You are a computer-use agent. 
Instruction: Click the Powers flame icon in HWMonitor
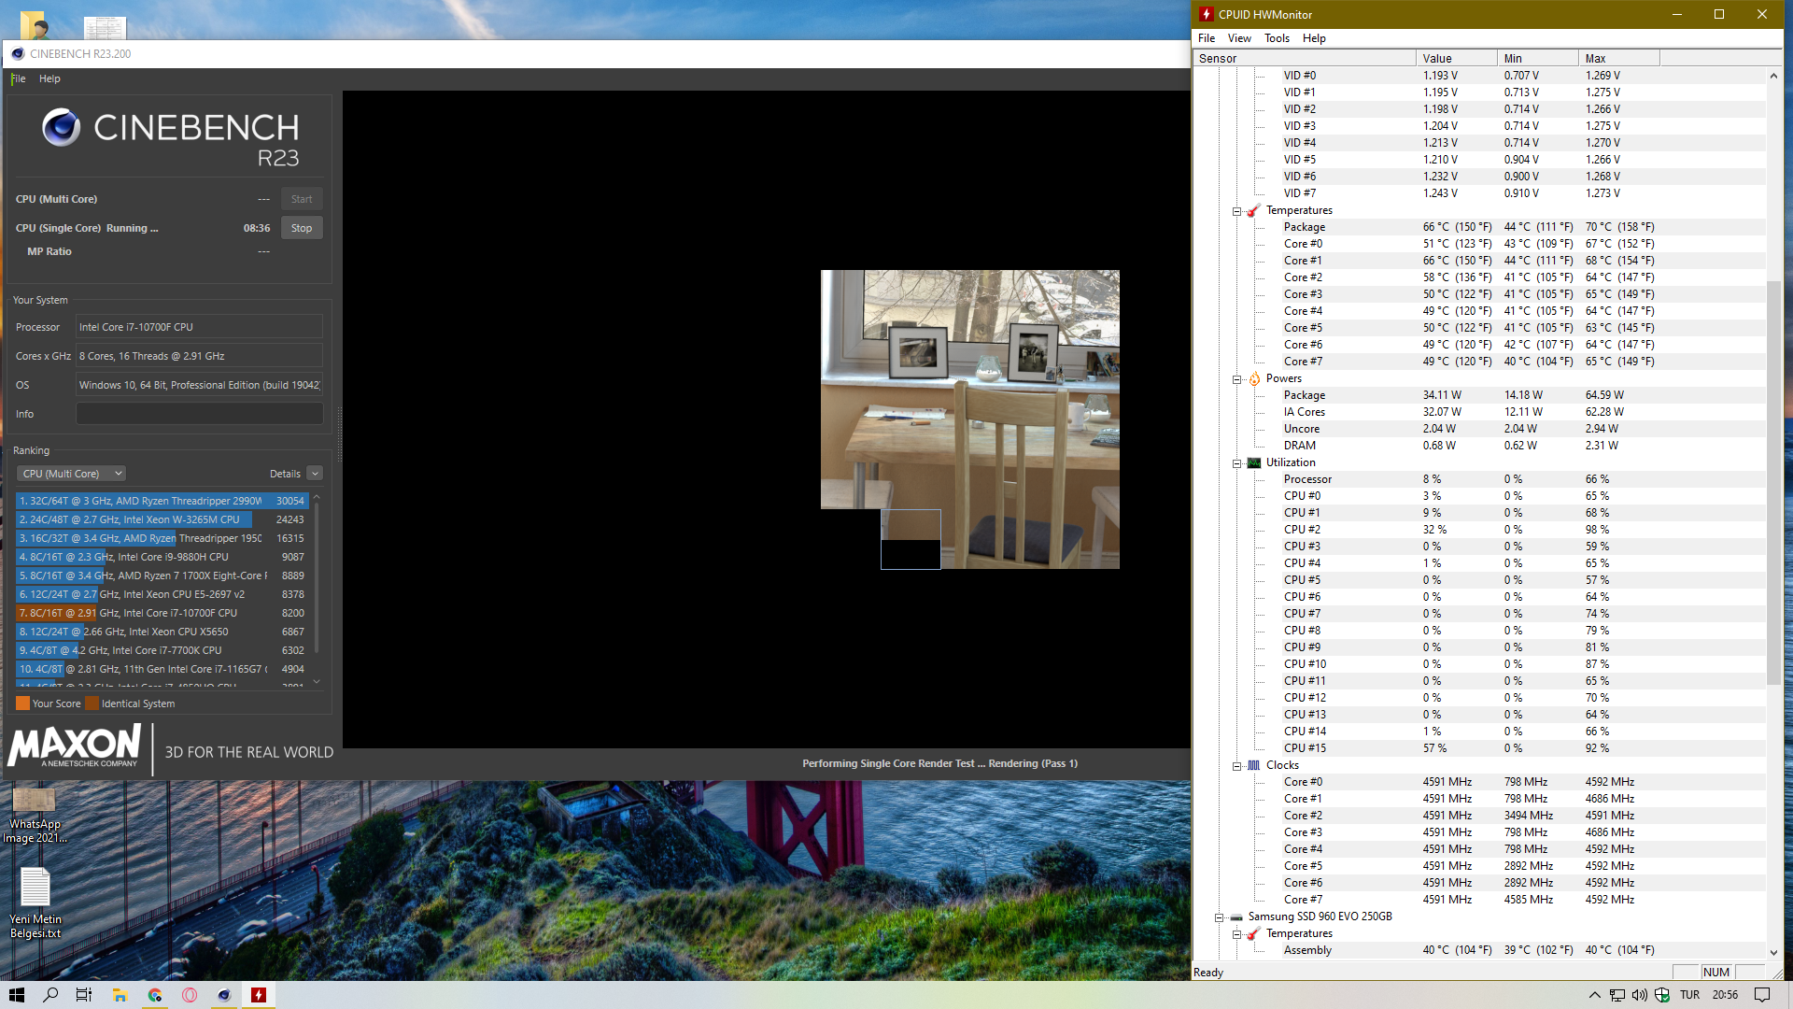(1254, 378)
